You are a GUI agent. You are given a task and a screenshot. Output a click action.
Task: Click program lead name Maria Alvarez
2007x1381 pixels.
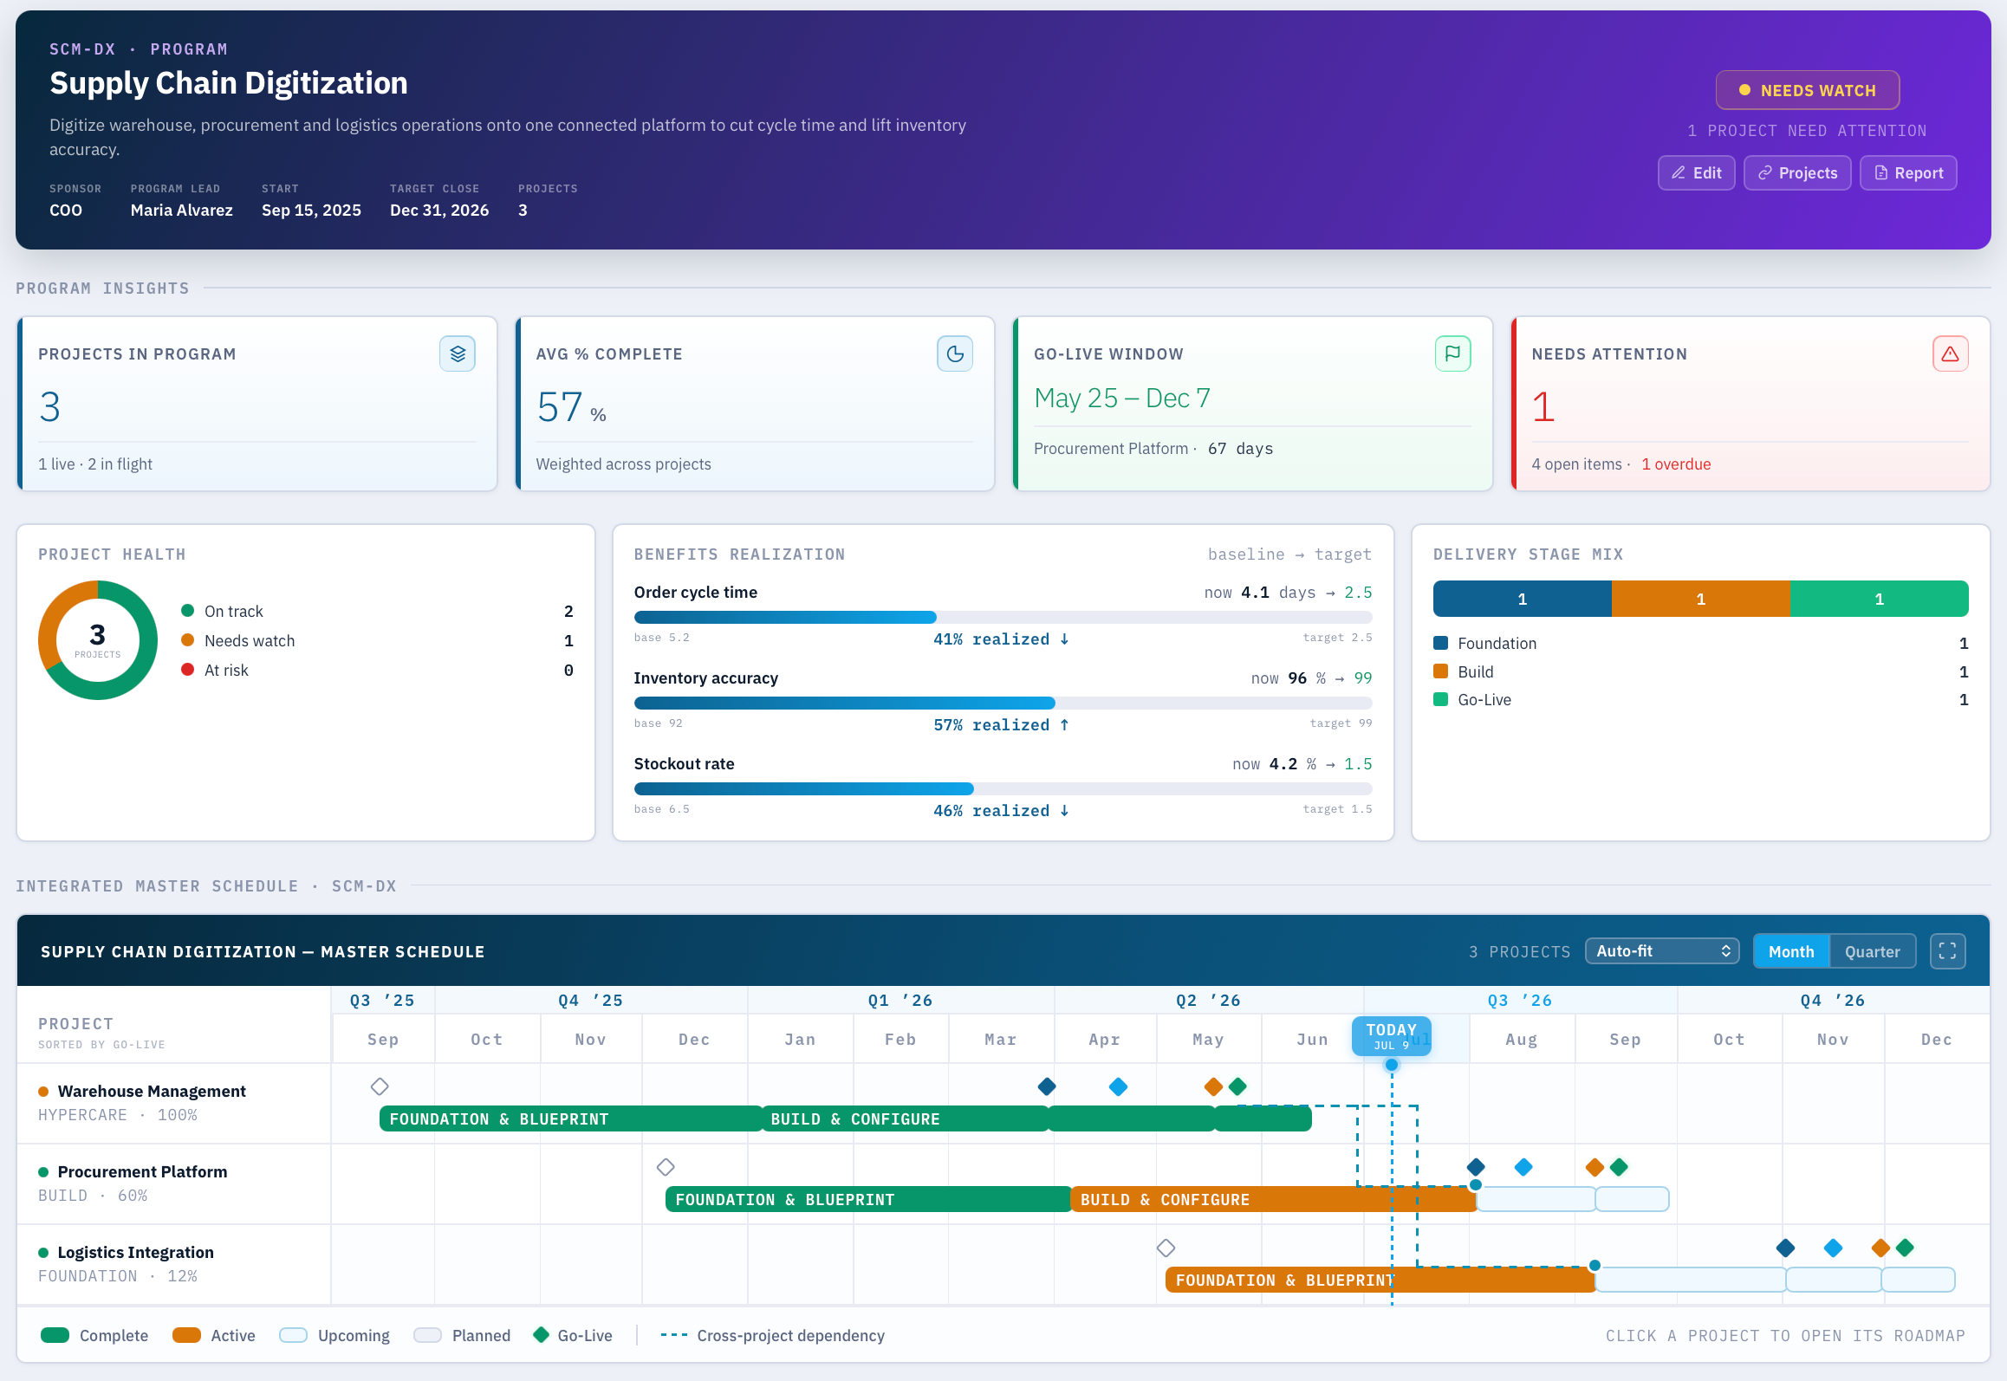(x=182, y=210)
